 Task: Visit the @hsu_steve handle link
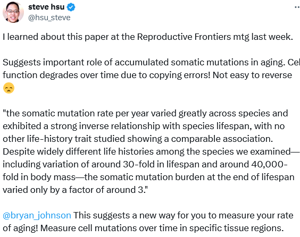click(x=49, y=18)
